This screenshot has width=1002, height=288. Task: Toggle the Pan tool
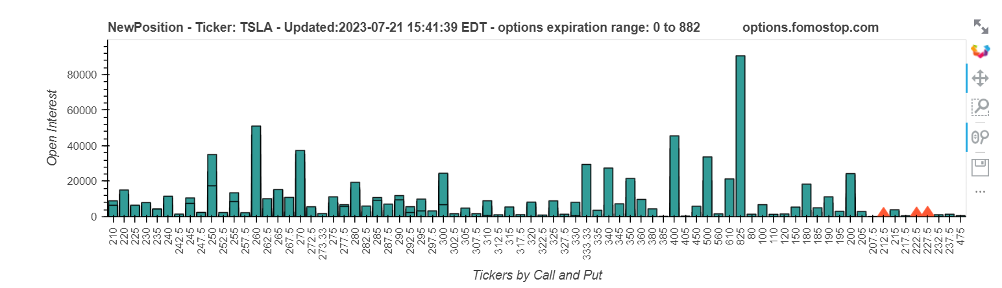pos(980,78)
